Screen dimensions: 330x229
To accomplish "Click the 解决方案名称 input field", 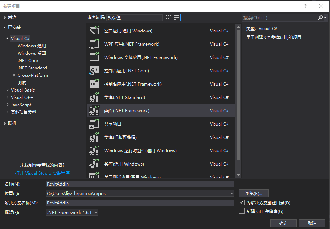I will [x=140, y=203].
